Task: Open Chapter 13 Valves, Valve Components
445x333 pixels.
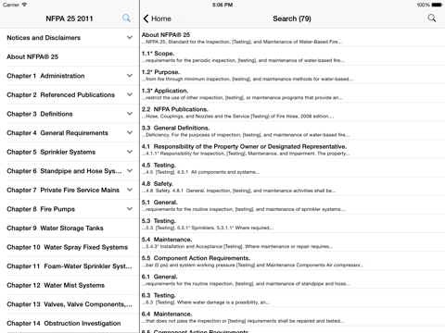Action: tap(70, 304)
